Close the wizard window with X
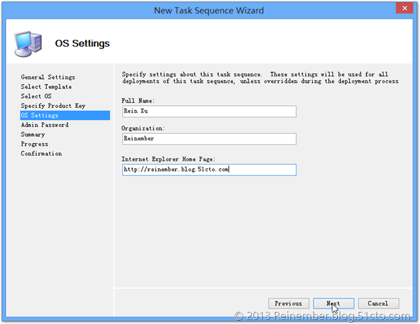Viewport: 420px width, 324px height. [404, 8]
